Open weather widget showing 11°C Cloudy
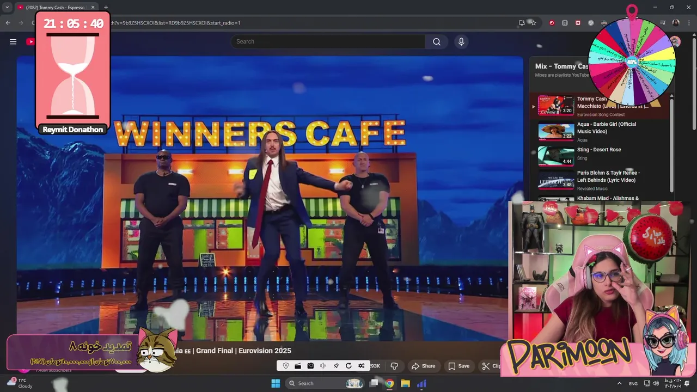 tap(20, 383)
